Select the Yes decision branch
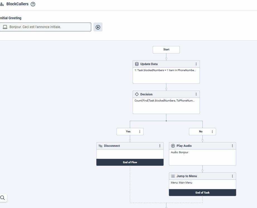Viewport: 257px width, 208px height. tap(128, 132)
